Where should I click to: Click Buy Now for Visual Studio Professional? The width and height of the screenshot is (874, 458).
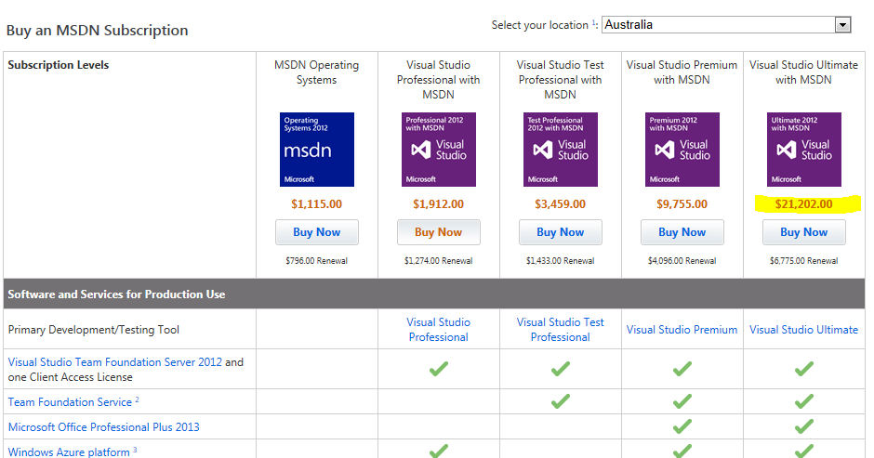(439, 232)
